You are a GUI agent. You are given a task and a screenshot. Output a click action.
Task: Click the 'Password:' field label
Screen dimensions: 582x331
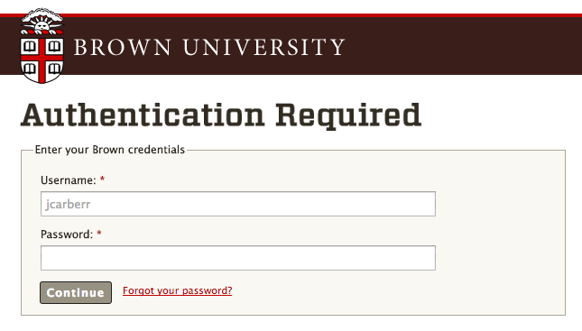pos(67,234)
